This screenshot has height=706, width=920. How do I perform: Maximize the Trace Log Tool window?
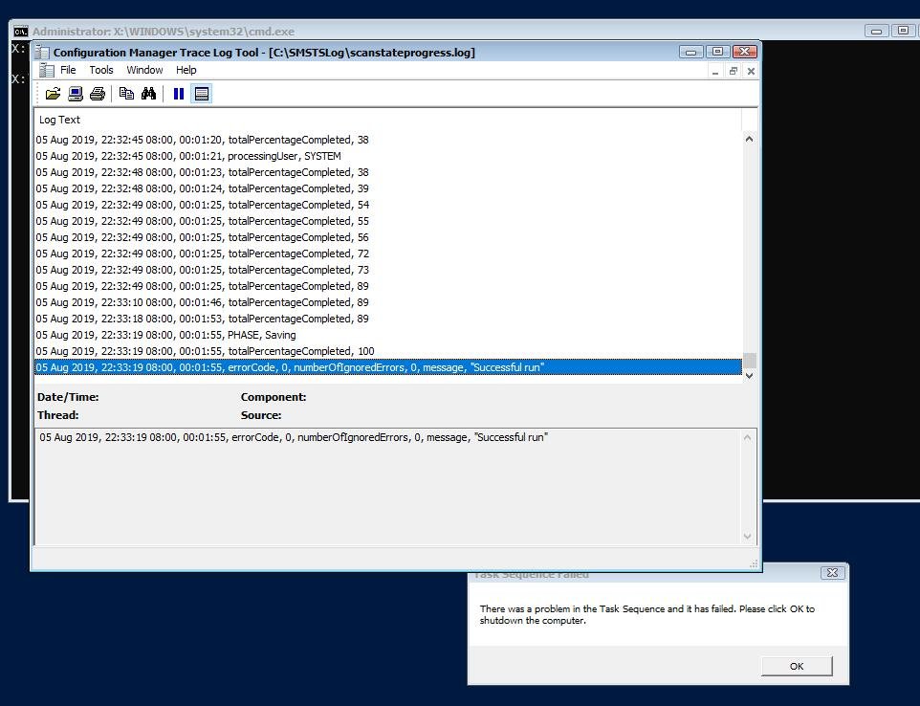click(717, 52)
